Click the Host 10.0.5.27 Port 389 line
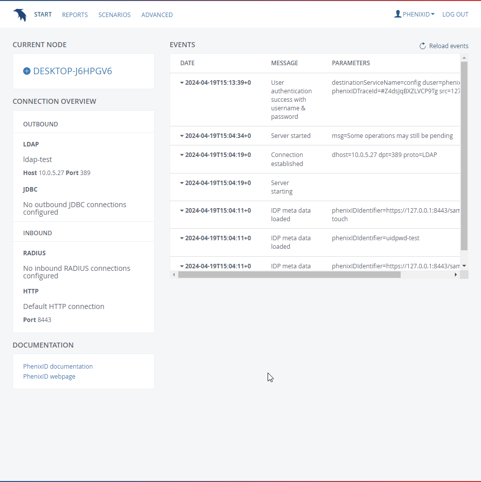The width and height of the screenshot is (481, 482). tap(57, 173)
